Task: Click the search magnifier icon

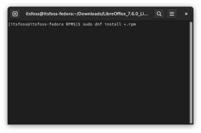Action: pyautogui.click(x=159, y=14)
